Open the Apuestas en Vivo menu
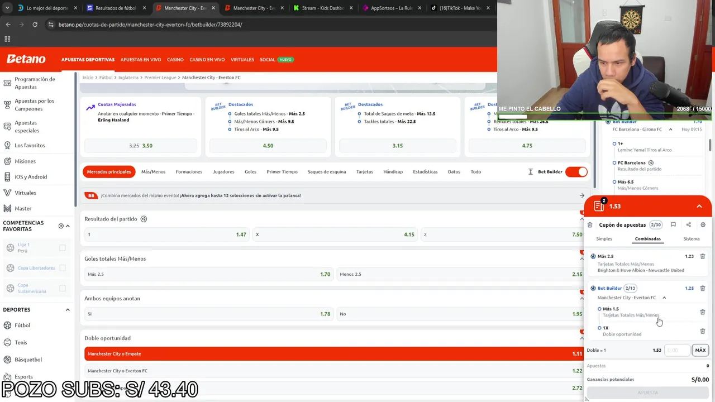 [141, 59]
